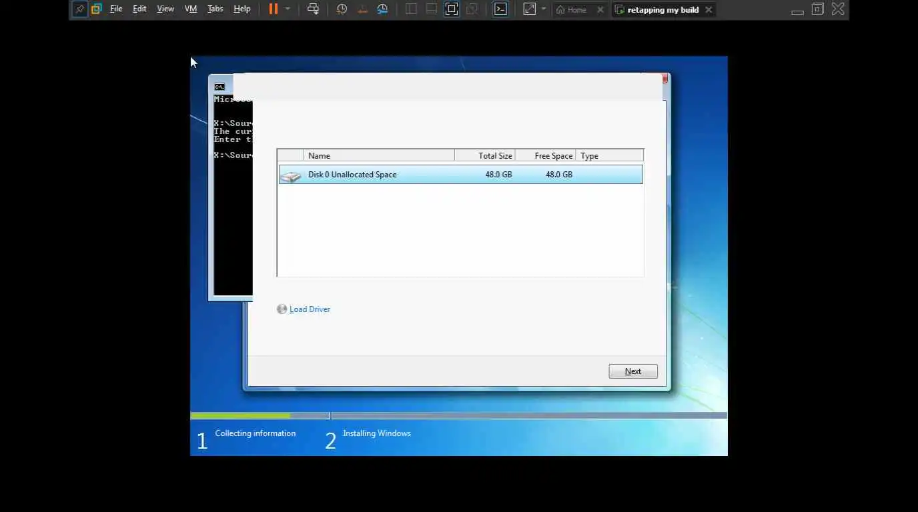
Task: Click the green setup progress bar
Action: (240, 416)
